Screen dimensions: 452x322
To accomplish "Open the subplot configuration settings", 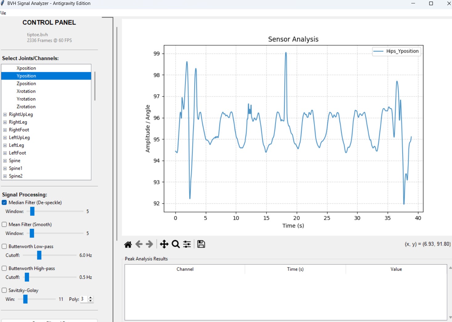I will [x=187, y=244].
